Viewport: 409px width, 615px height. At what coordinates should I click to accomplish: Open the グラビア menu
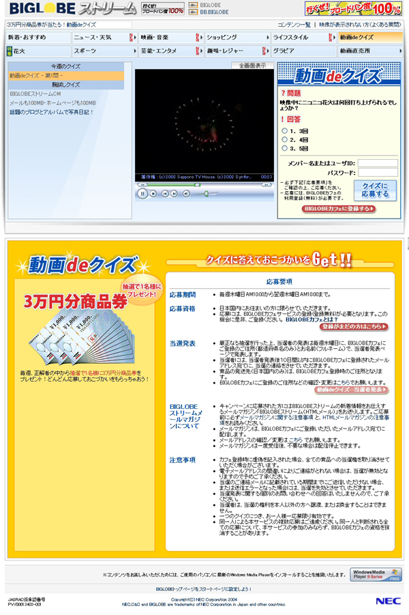[x=303, y=51]
